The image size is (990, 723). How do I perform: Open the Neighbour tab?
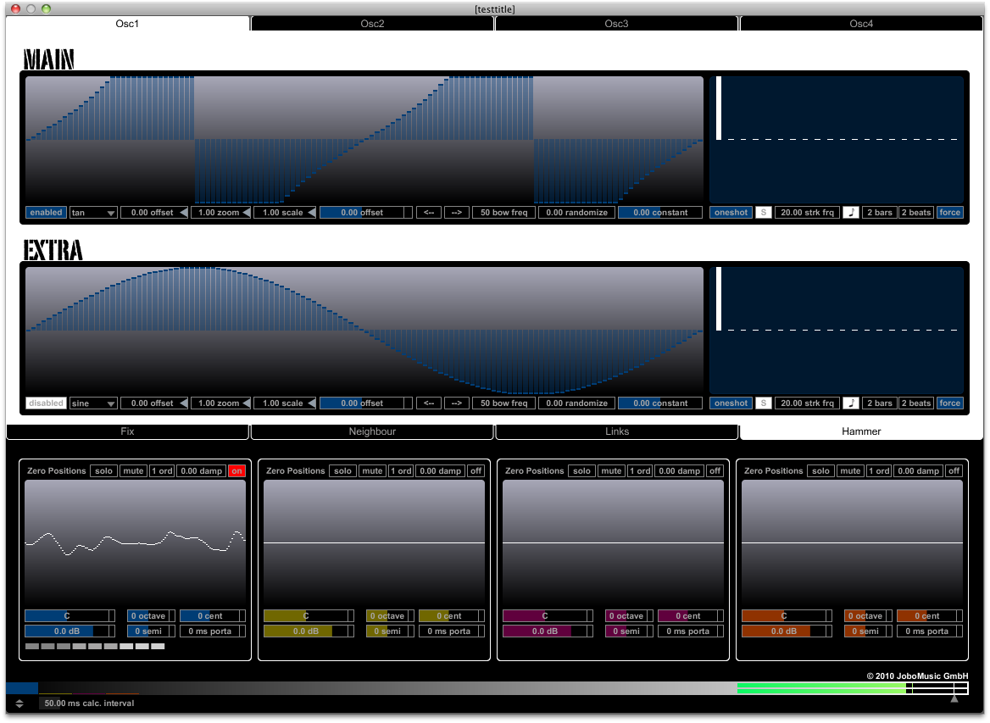click(372, 431)
